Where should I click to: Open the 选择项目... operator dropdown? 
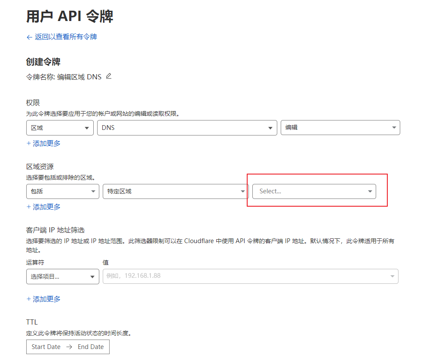coord(63,277)
